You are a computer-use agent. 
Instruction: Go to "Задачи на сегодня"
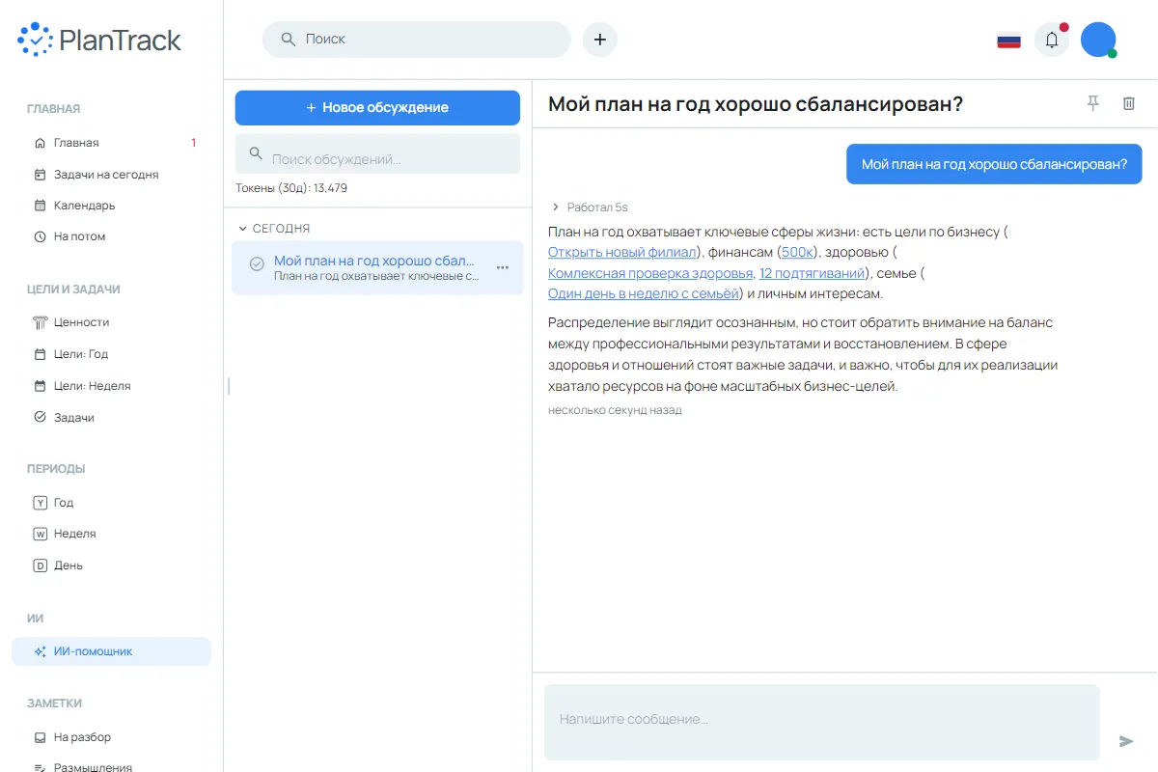pyautogui.click(x=112, y=175)
